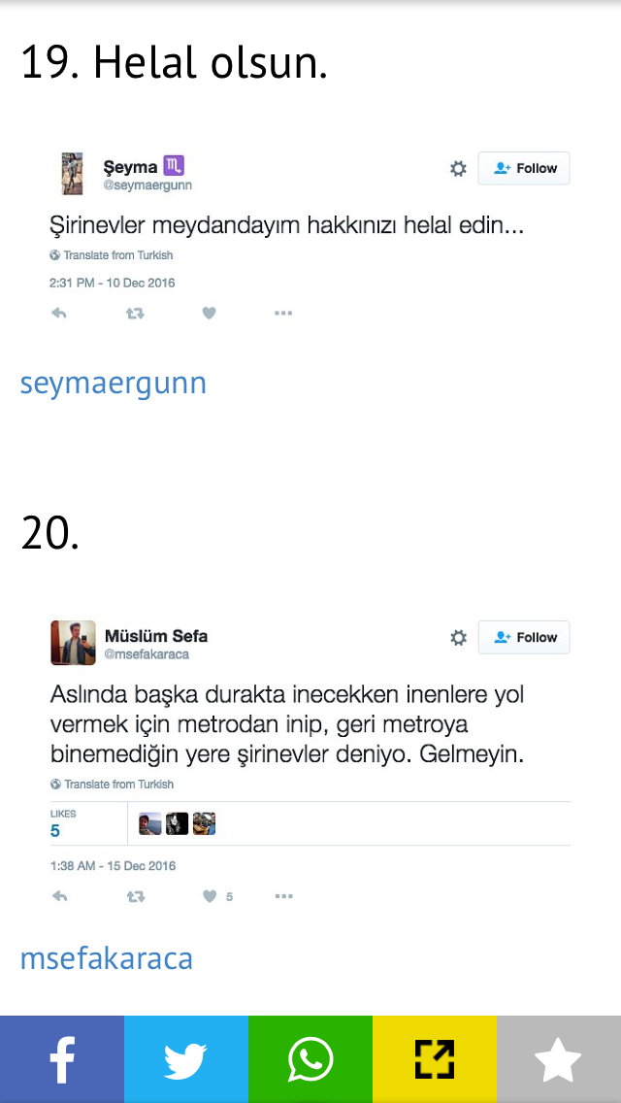Open the three-dot menu on Müslüm Sefa's tweet
621x1103 pixels.
tap(283, 896)
